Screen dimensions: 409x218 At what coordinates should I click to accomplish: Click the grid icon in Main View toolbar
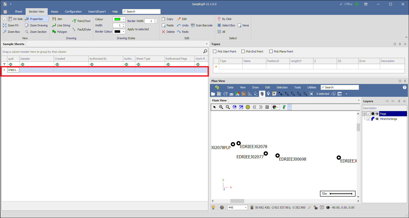tap(267, 107)
